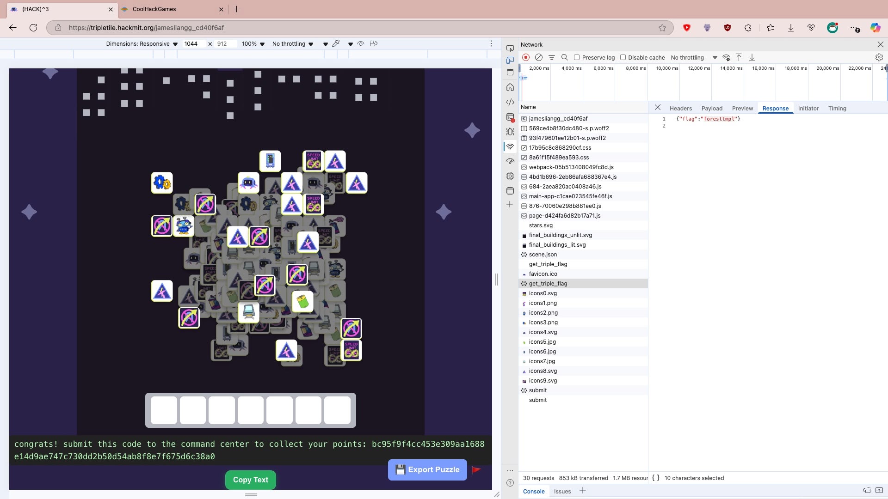Bookmark this page with star
The width and height of the screenshot is (888, 499).
click(x=662, y=28)
